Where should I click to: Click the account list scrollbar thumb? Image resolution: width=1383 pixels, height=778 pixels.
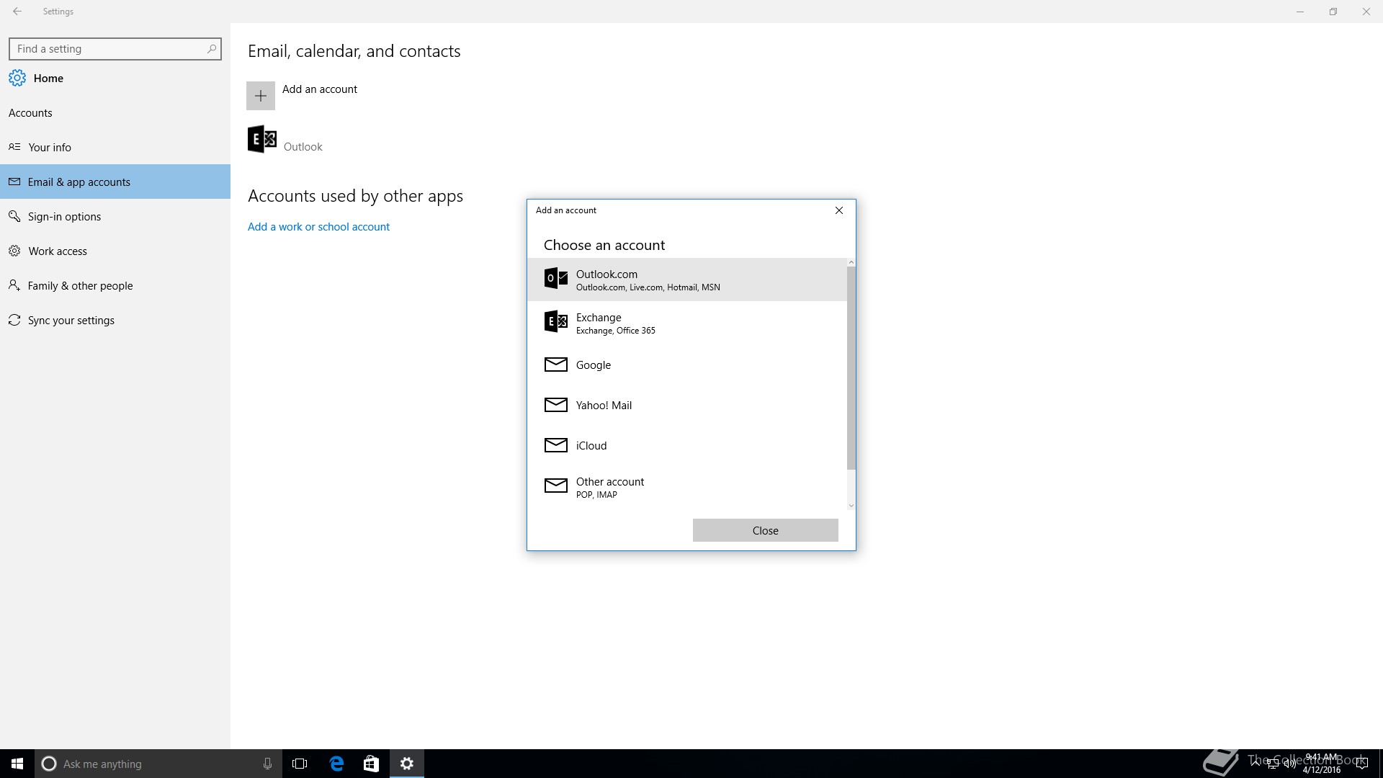(x=851, y=367)
